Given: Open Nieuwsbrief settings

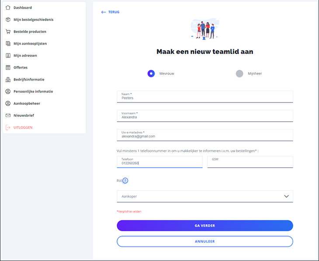Looking at the screenshot, I should coord(24,116).
